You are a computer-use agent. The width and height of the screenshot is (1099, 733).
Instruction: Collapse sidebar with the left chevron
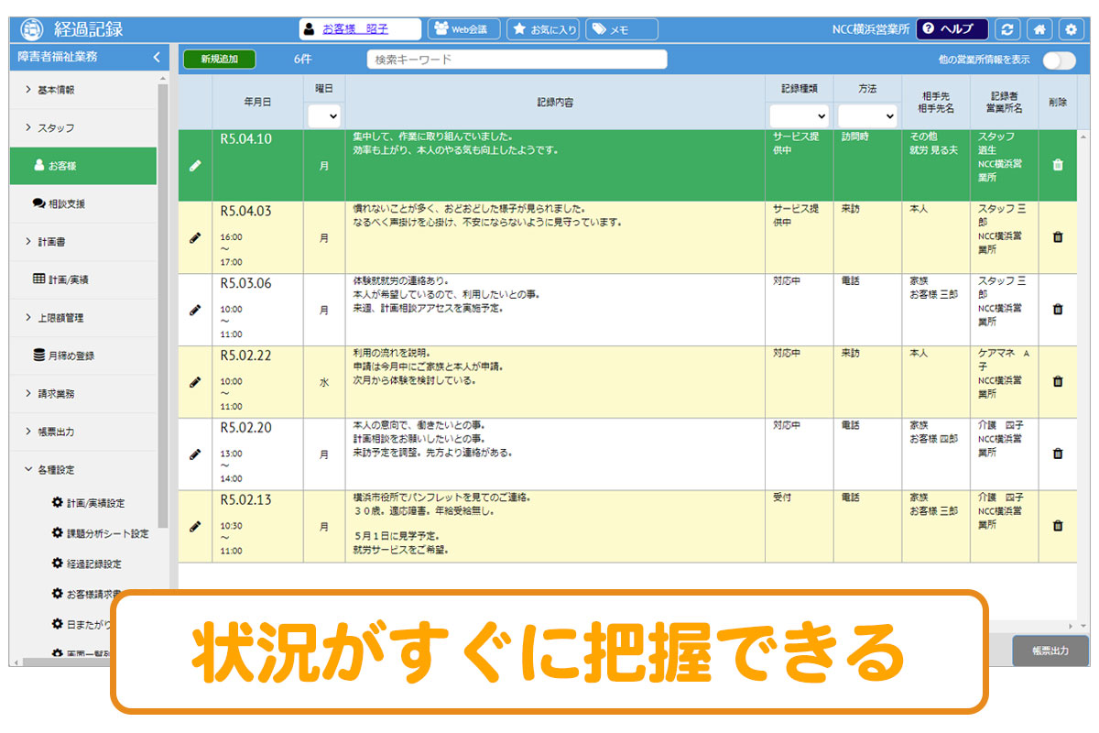[157, 57]
